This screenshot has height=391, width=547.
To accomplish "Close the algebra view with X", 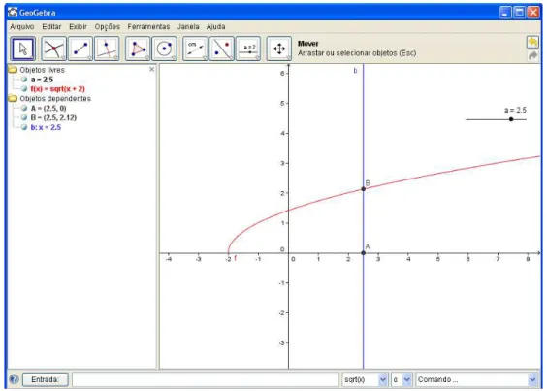I will [151, 69].
